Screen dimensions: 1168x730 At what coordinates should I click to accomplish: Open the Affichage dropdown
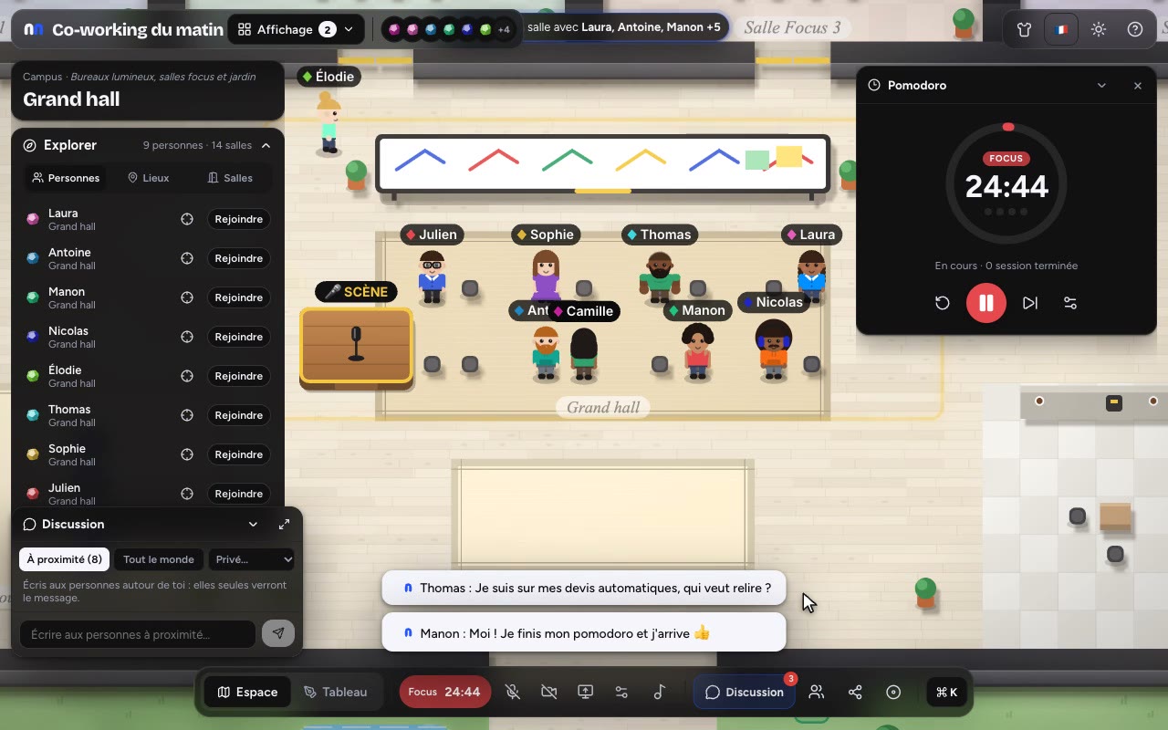click(296, 29)
